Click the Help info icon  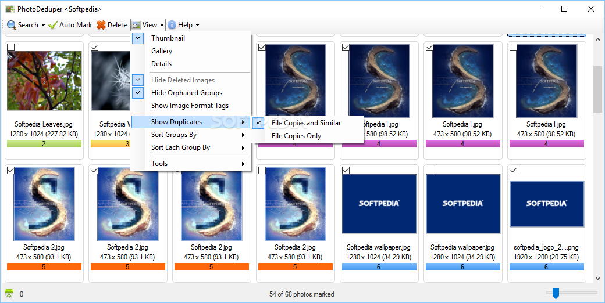[x=172, y=25]
